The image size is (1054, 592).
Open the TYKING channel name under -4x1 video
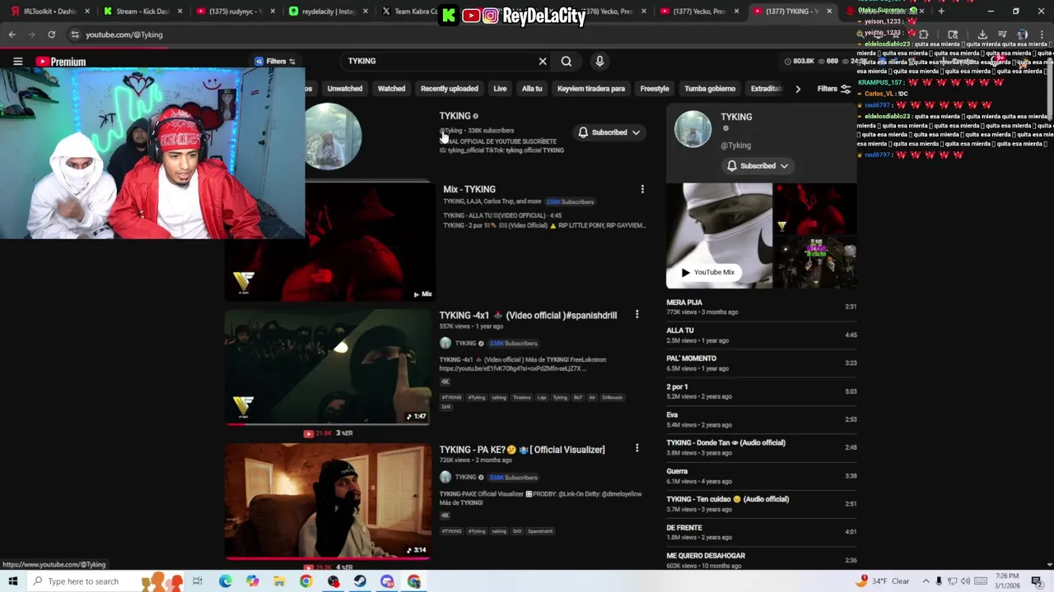[x=466, y=343]
